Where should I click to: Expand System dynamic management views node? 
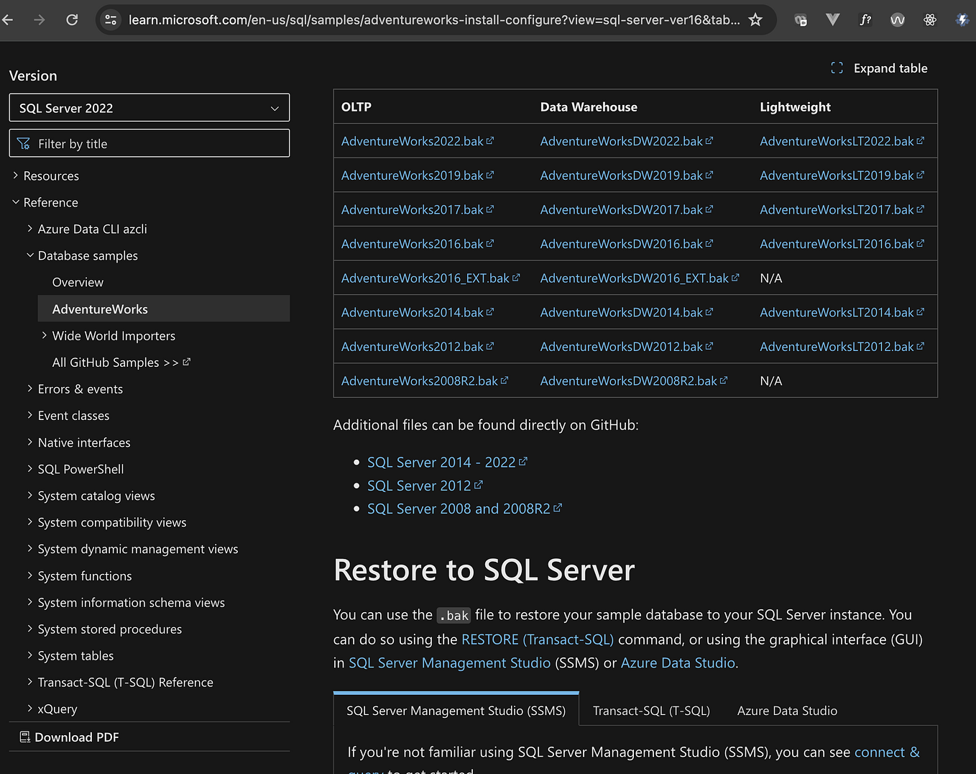[x=30, y=549]
